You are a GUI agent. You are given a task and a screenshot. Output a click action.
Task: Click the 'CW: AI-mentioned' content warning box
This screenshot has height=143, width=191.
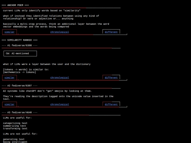(20, 54)
